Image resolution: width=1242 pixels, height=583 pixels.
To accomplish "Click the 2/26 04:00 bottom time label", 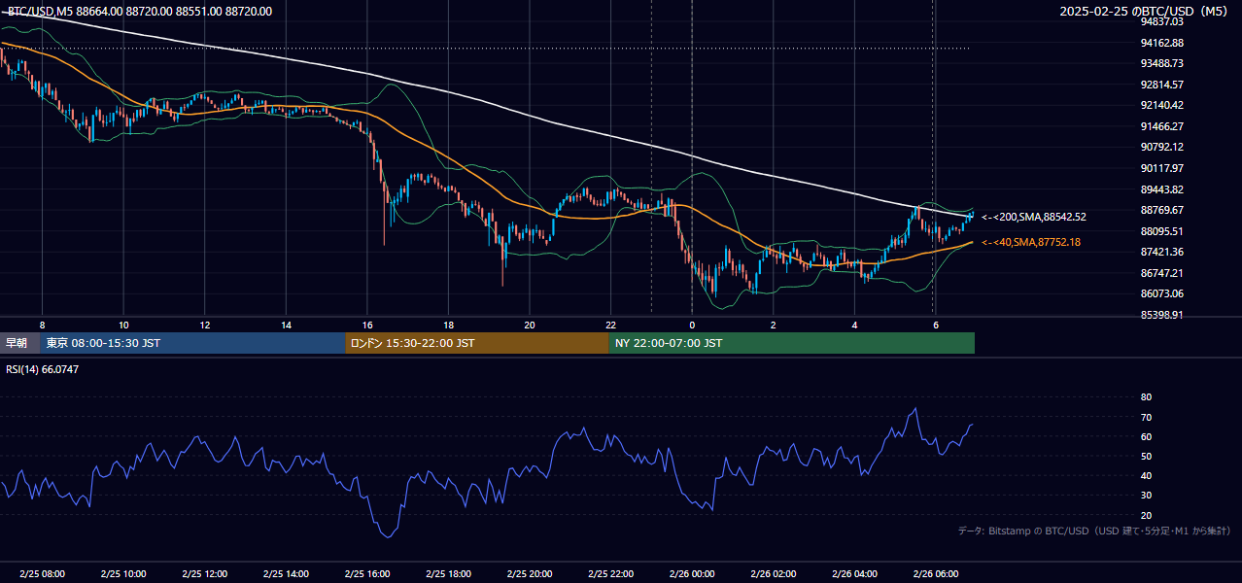I will [x=854, y=574].
